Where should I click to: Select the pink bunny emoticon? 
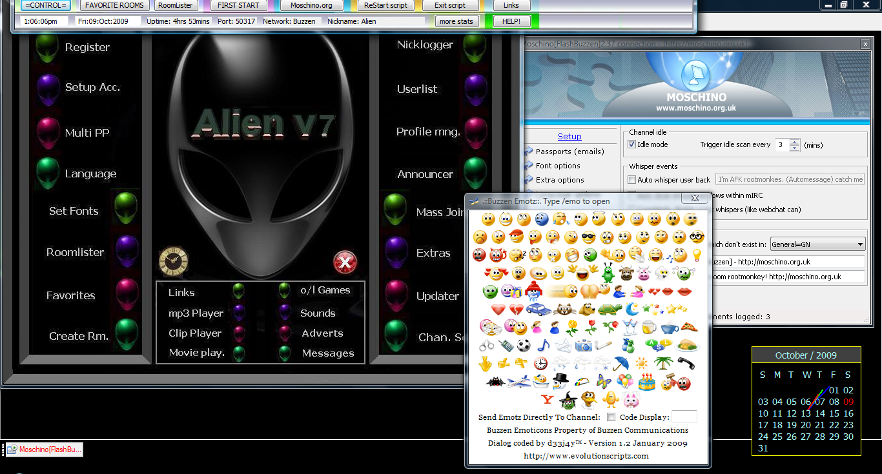(x=630, y=399)
